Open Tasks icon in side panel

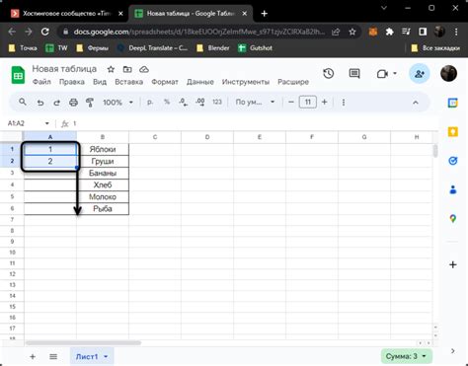coord(453,161)
